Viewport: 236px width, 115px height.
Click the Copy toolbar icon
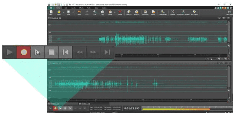pos(102,13)
